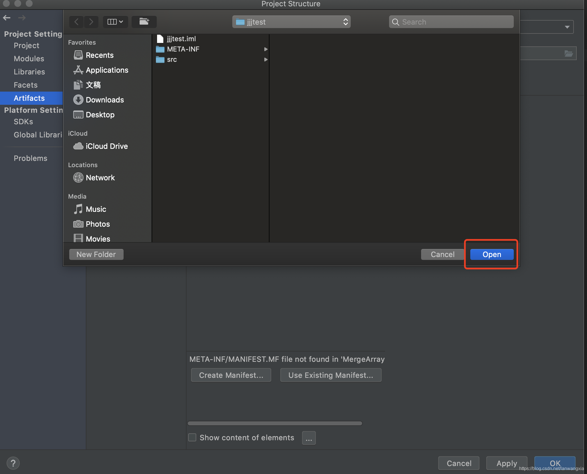Toggle Show content of elements checkbox

coord(192,437)
